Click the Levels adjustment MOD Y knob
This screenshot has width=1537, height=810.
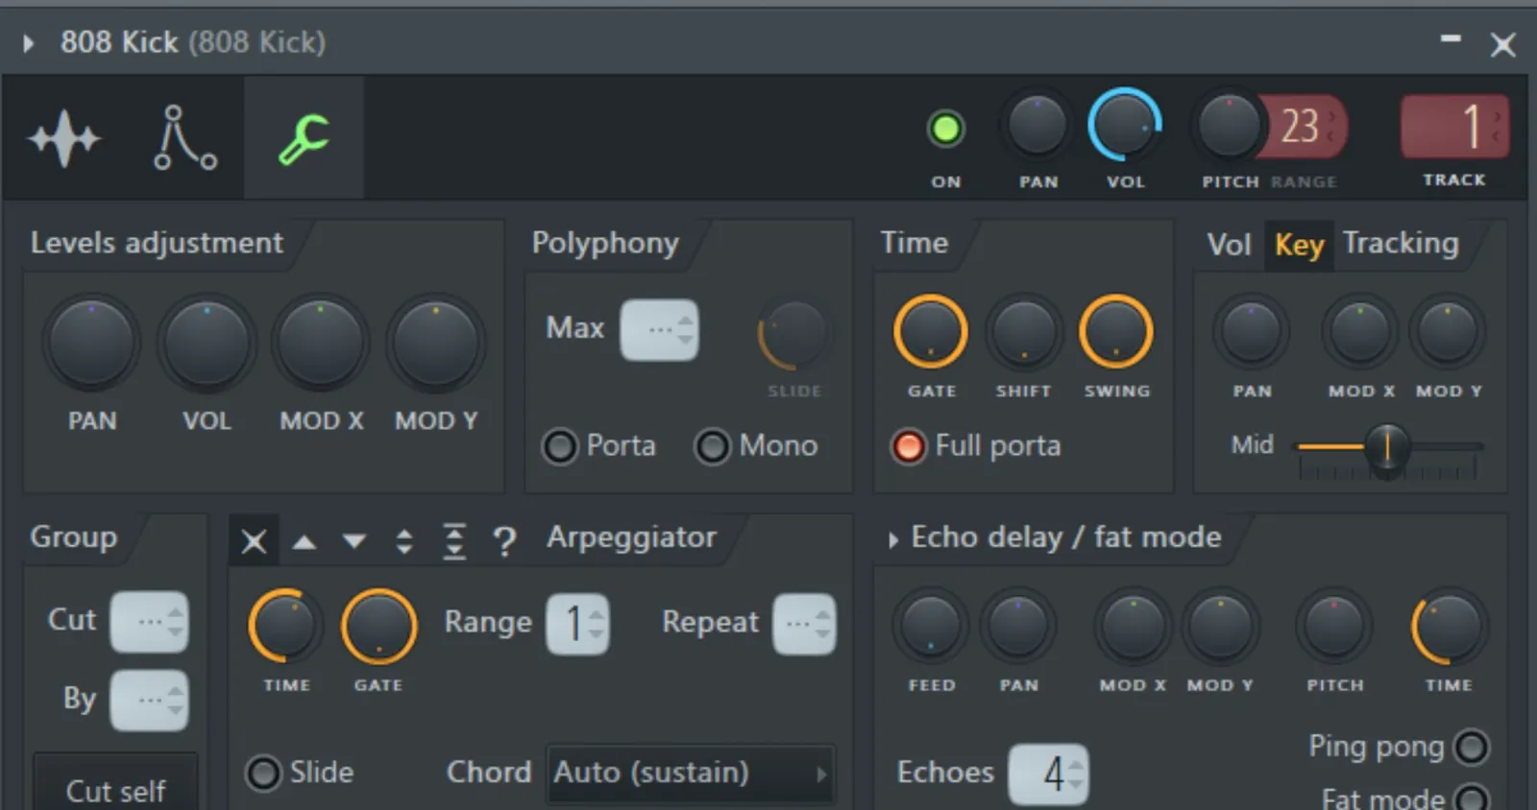436,343
